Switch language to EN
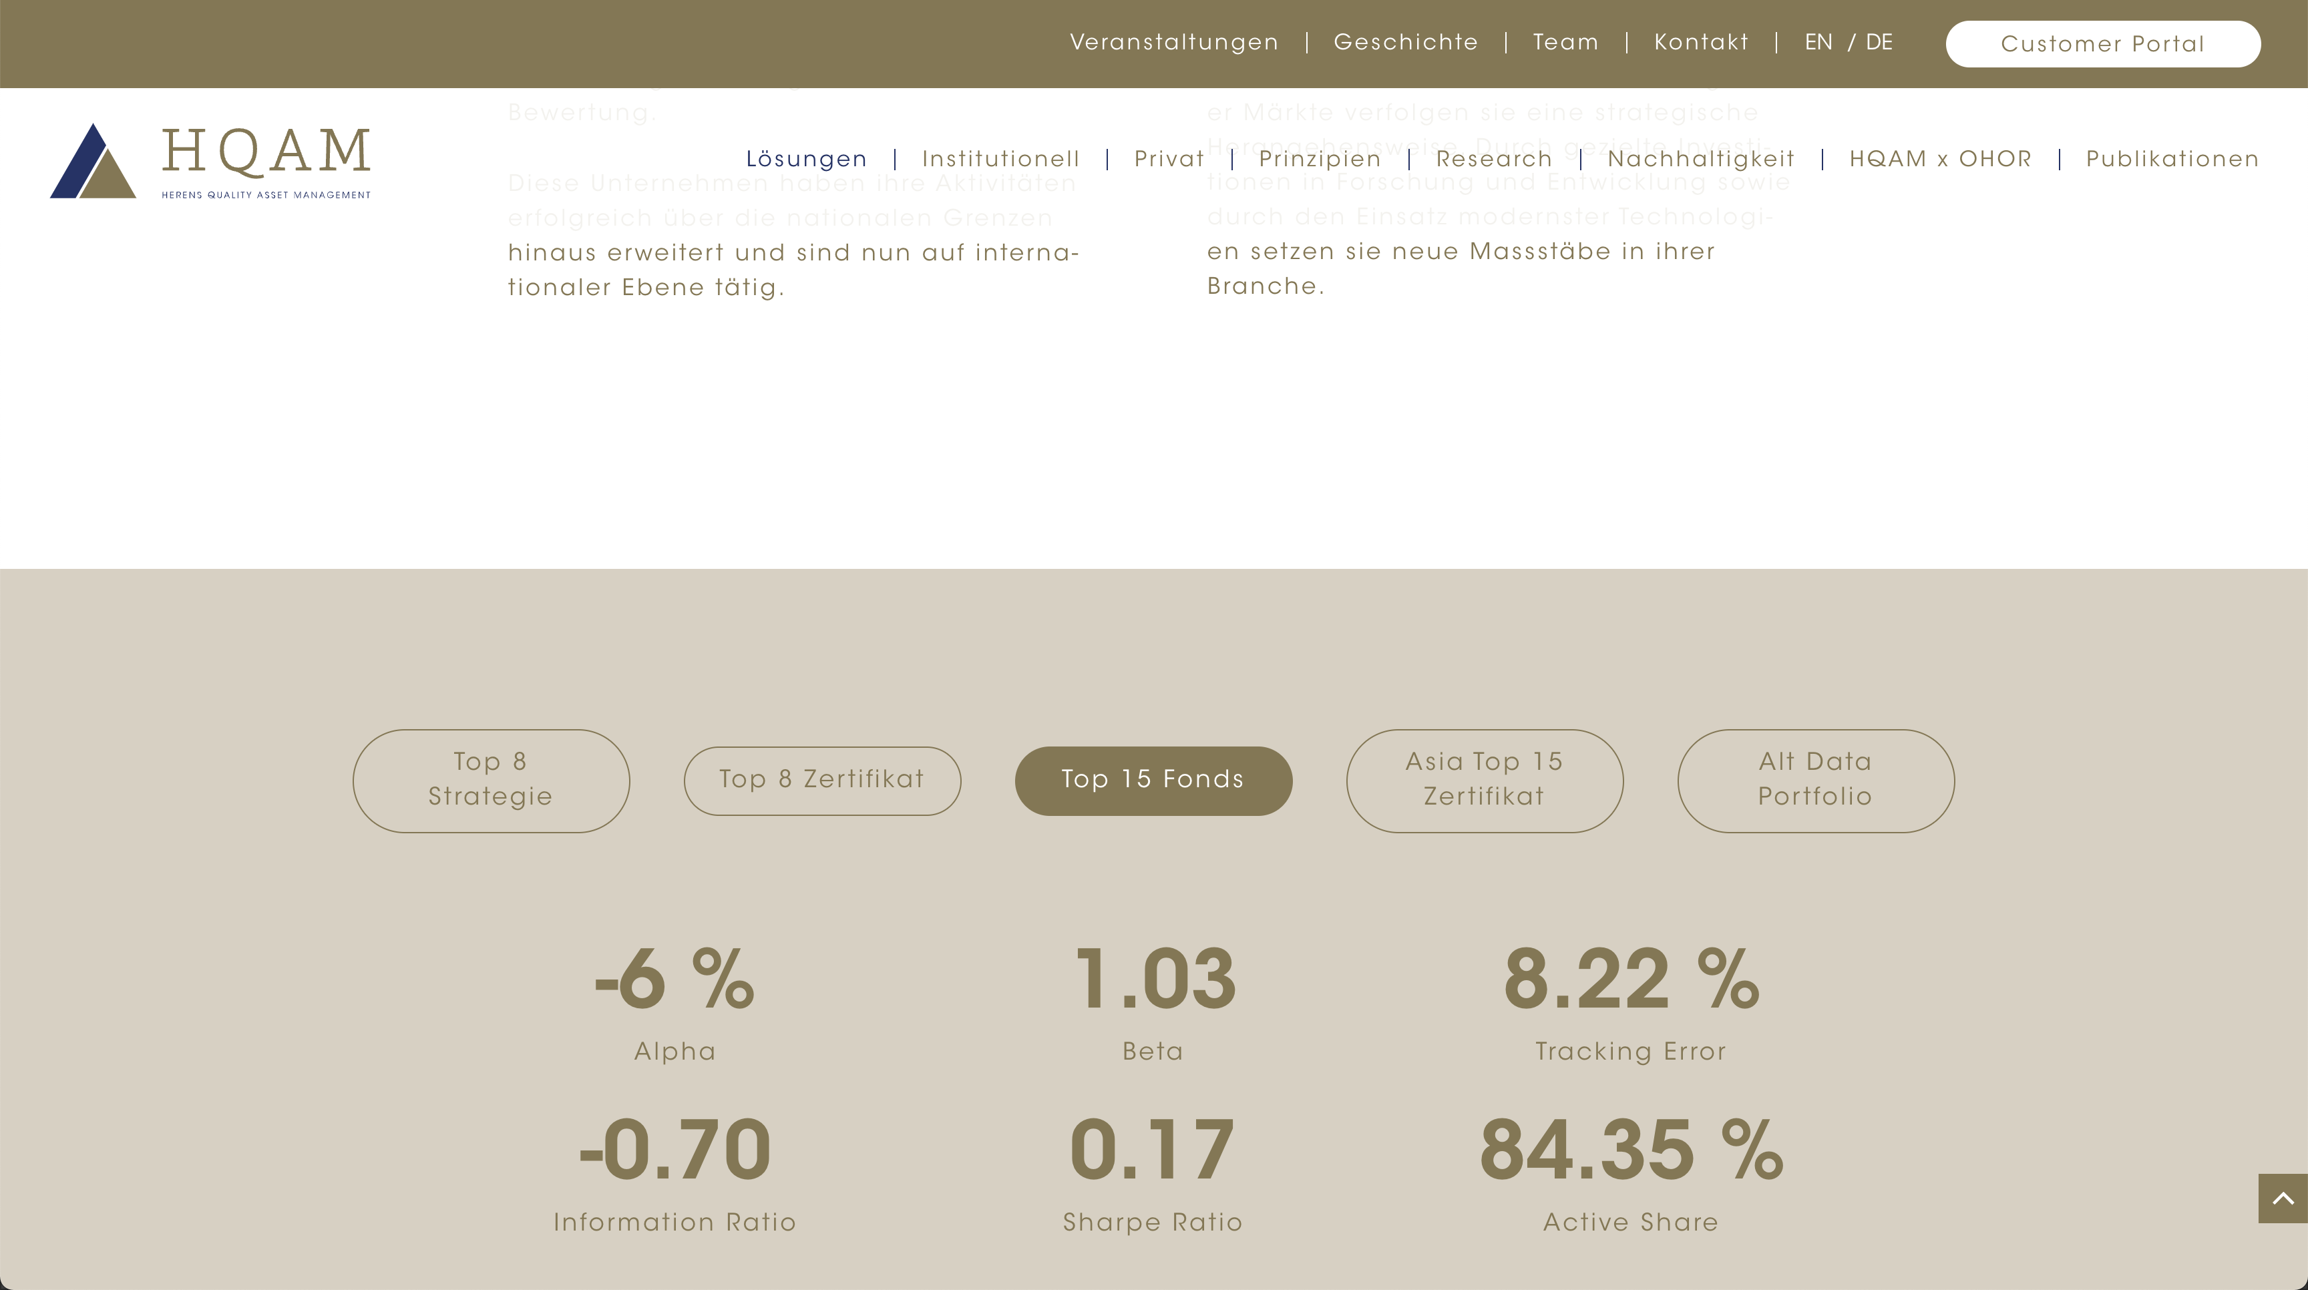 coord(1818,43)
